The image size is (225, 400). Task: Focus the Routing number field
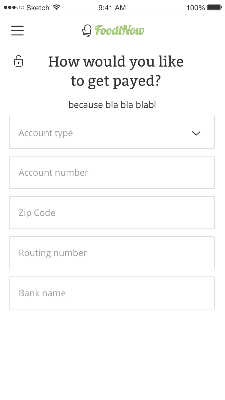coord(112,253)
